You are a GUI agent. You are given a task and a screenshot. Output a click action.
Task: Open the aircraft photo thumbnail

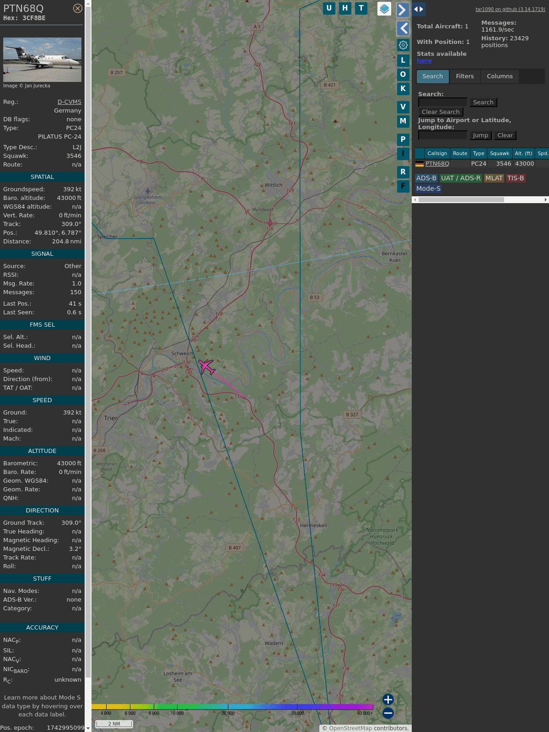42,59
